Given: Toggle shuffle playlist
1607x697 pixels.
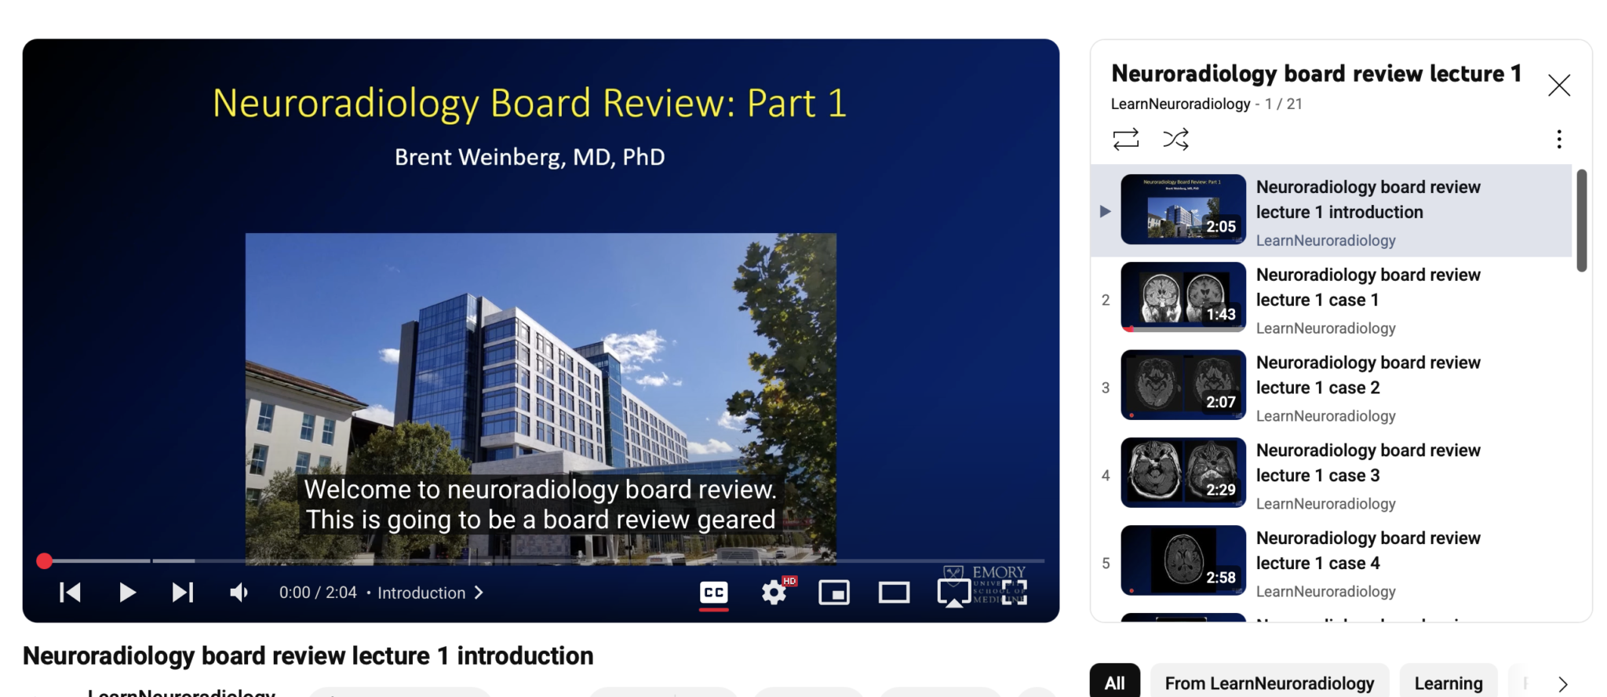Looking at the screenshot, I should [x=1175, y=140].
